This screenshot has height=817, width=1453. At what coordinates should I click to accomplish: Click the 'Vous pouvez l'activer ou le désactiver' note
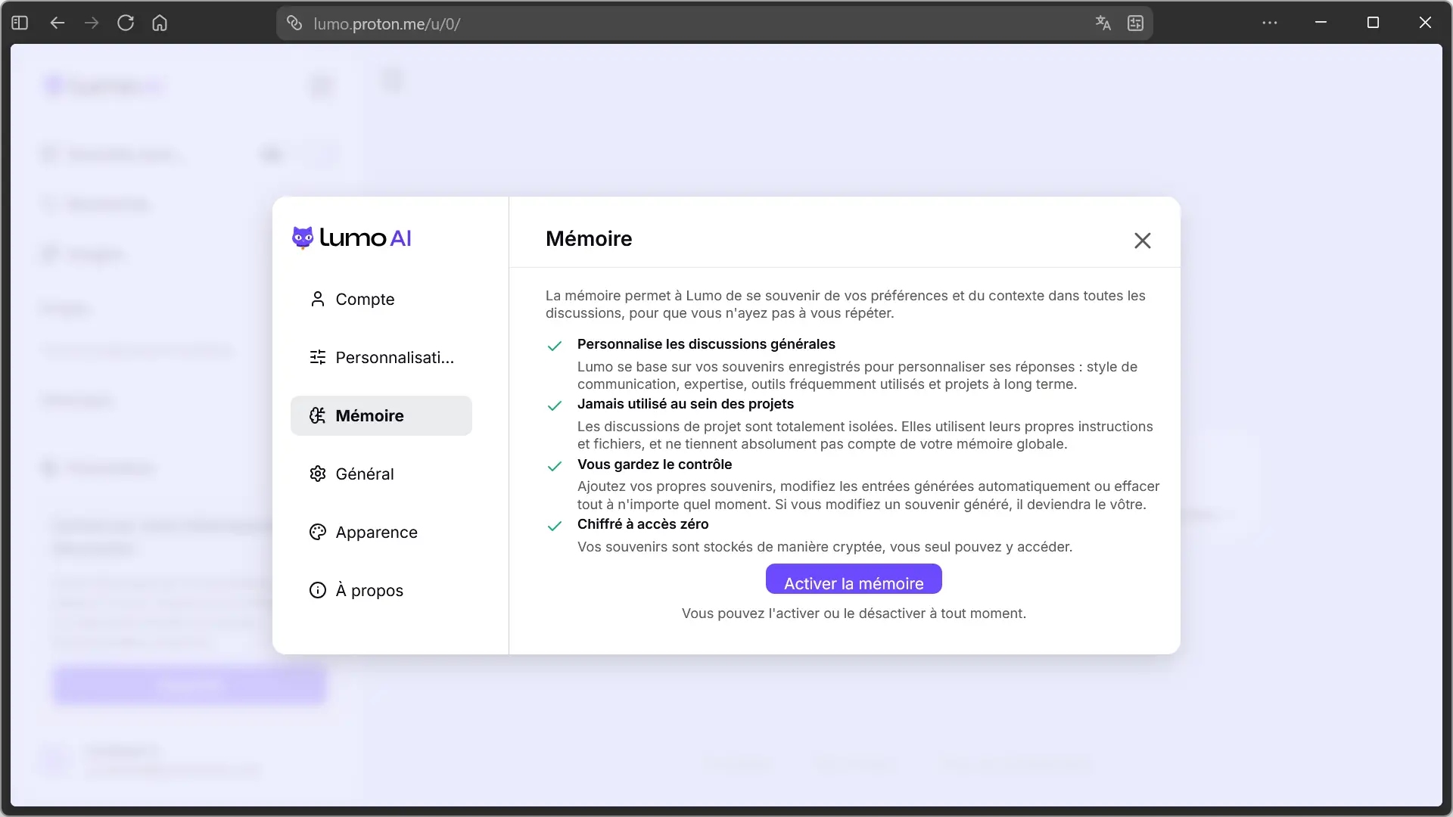coord(854,614)
